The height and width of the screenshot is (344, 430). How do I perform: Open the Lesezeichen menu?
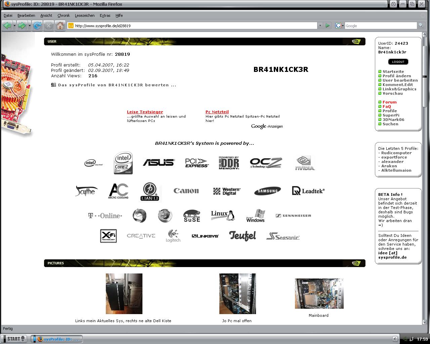[x=85, y=15]
